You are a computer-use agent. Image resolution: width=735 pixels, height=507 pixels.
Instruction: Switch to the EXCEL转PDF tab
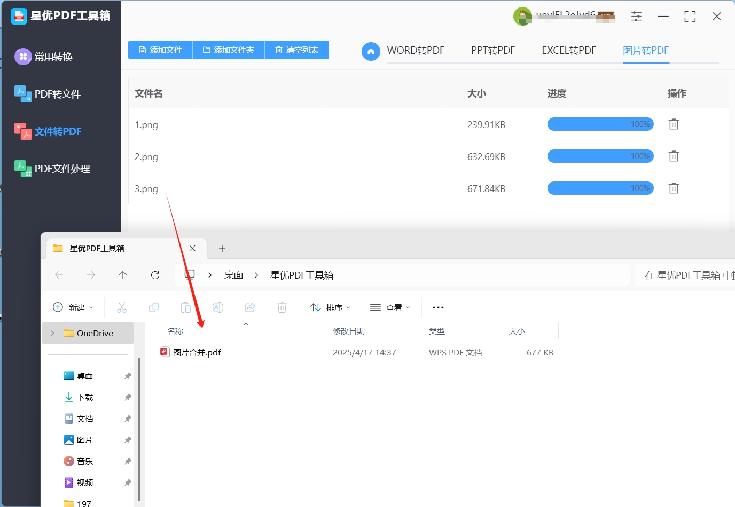point(569,50)
